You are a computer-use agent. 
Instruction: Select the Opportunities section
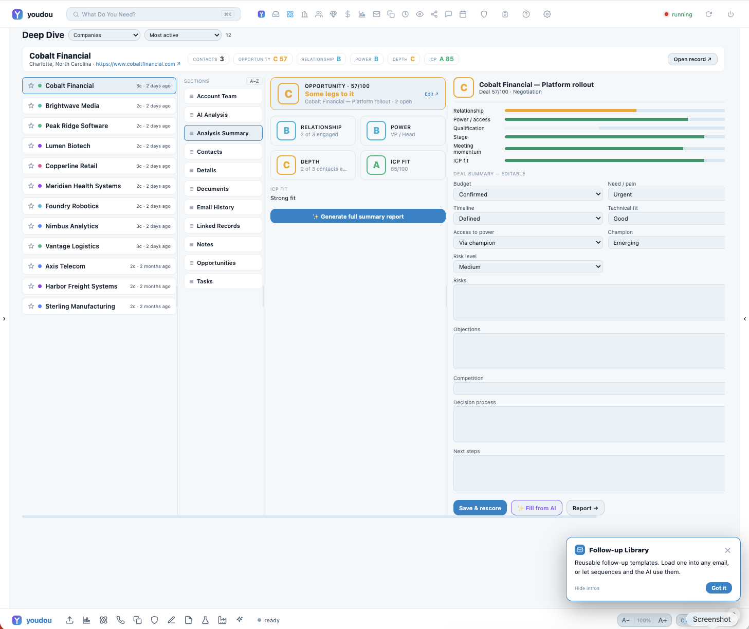click(x=223, y=263)
